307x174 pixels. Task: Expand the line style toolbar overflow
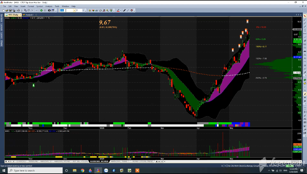point(134,11)
